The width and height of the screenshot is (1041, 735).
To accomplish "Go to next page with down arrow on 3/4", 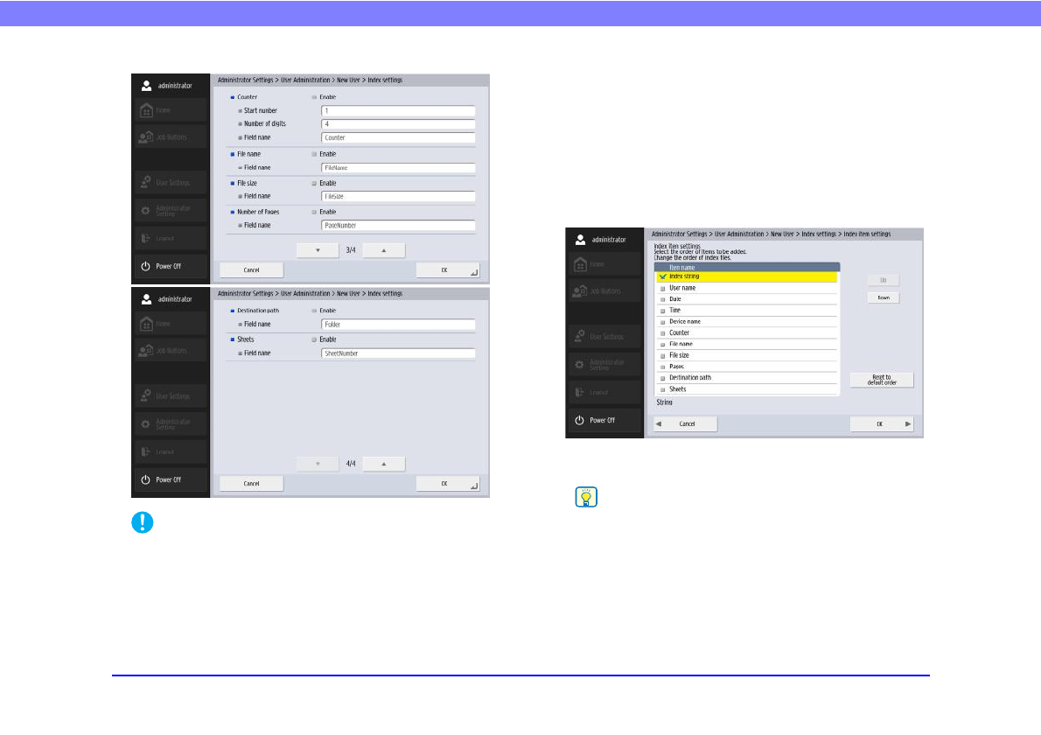I will 318,250.
